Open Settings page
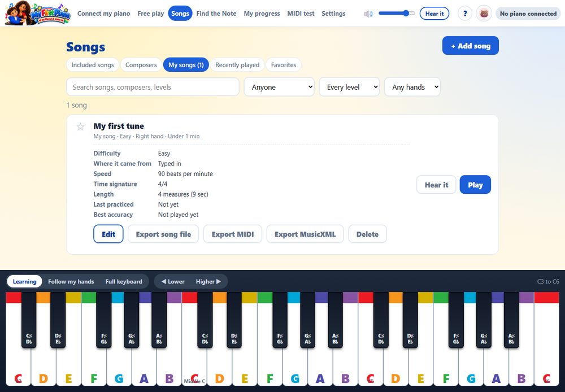 coord(333,14)
